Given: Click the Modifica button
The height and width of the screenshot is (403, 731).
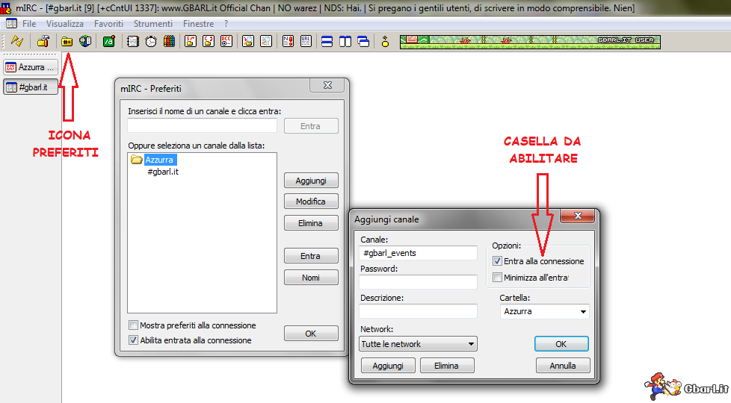Looking at the screenshot, I should coord(311,201).
